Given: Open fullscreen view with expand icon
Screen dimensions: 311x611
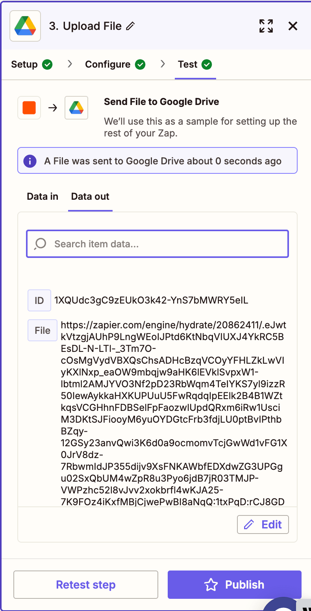Looking at the screenshot, I should point(266,26).
